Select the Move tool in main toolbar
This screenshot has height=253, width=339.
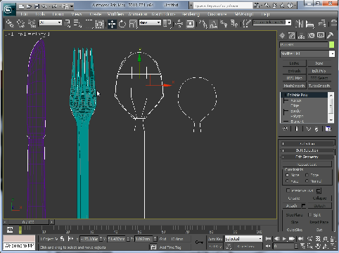pos(112,24)
